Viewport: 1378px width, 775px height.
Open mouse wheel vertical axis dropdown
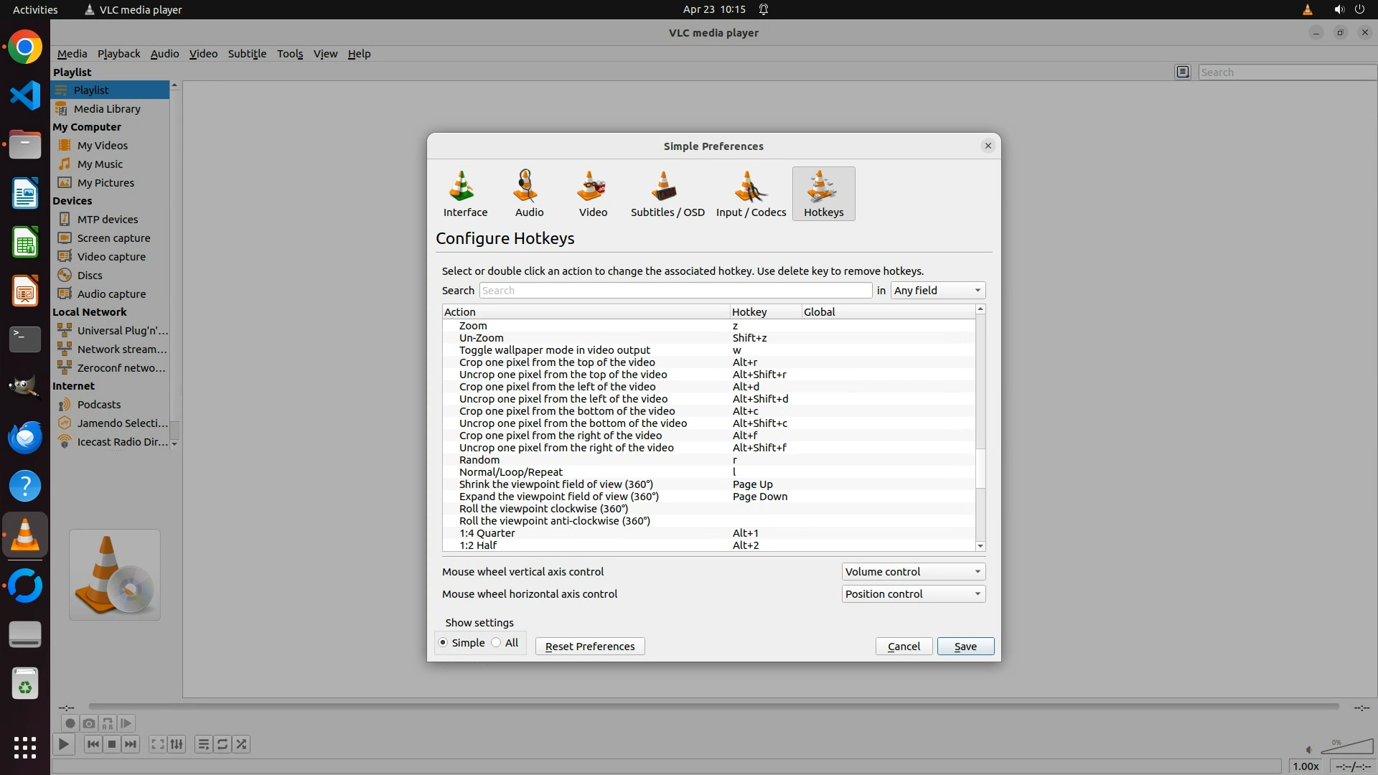(913, 572)
